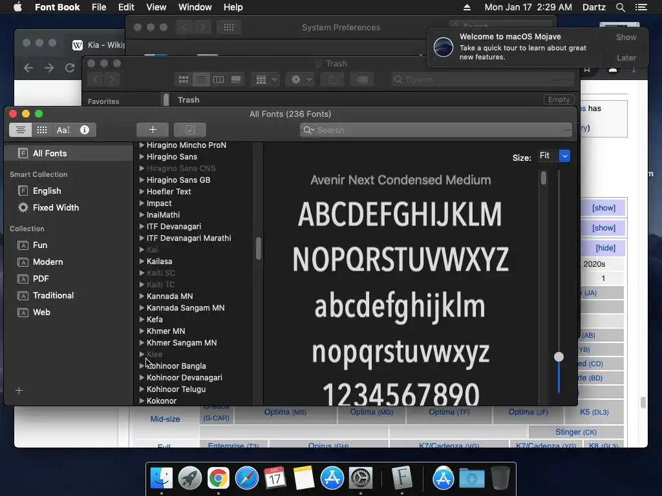Select Kefa in the font list

(x=155, y=319)
